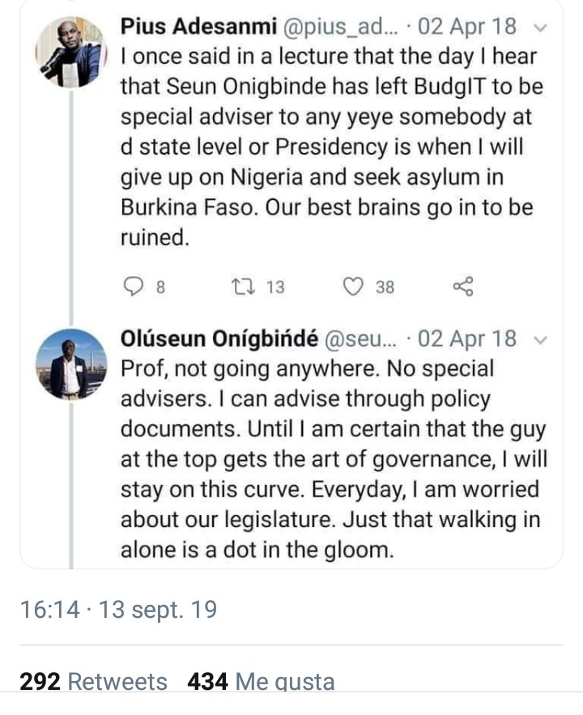583x715 pixels.
Task: Click the 13 retweet count on Pius's tweet
Action: point(275,287)
